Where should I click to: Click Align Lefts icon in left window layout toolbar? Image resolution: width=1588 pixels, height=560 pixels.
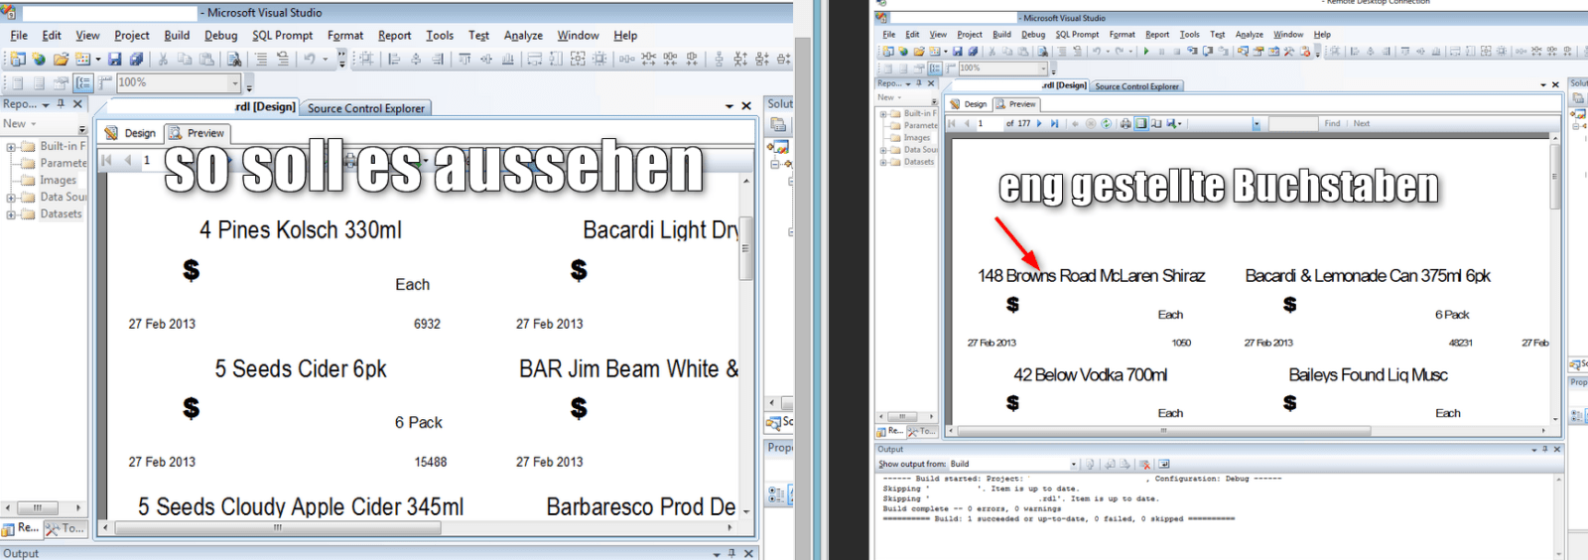click(394, 59)
